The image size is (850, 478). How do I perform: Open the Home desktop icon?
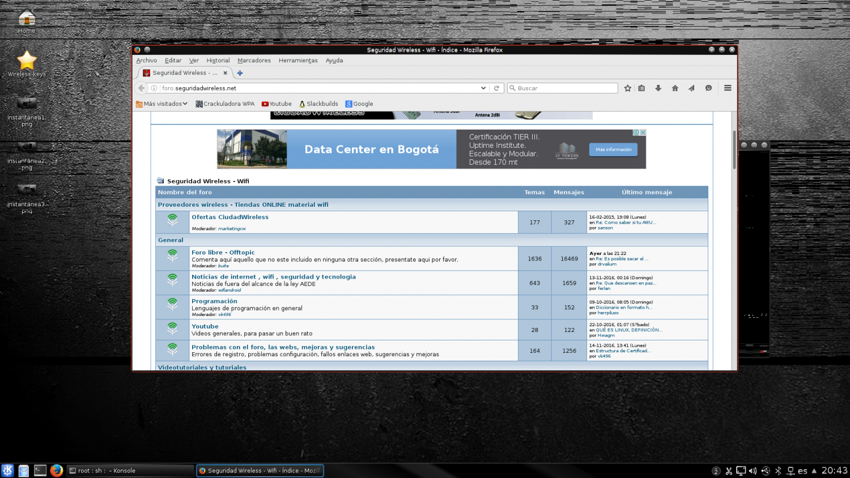pyautogui.click(x=27, y=22)
